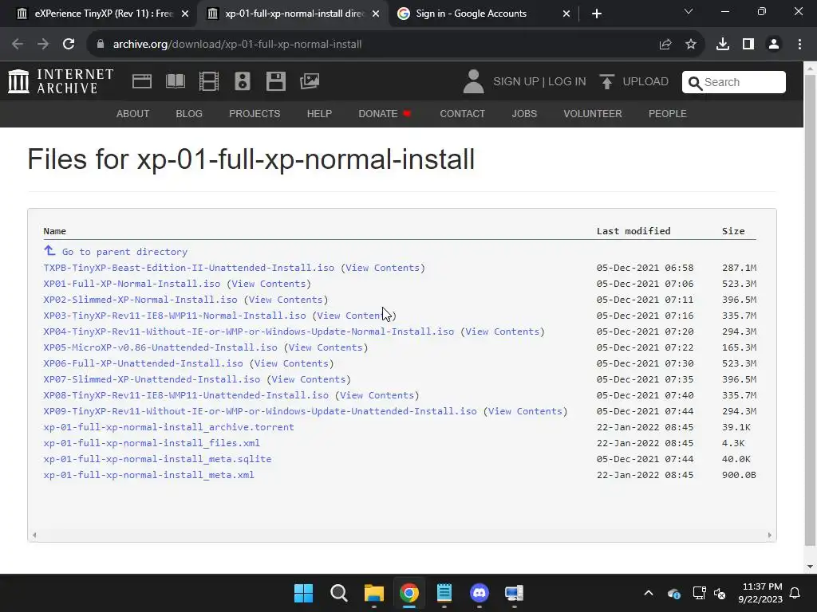Image resolution: width=817 pixels, height=612 pixels.
Task: Open the CONTACT menu item
Action: pos(462,113)
